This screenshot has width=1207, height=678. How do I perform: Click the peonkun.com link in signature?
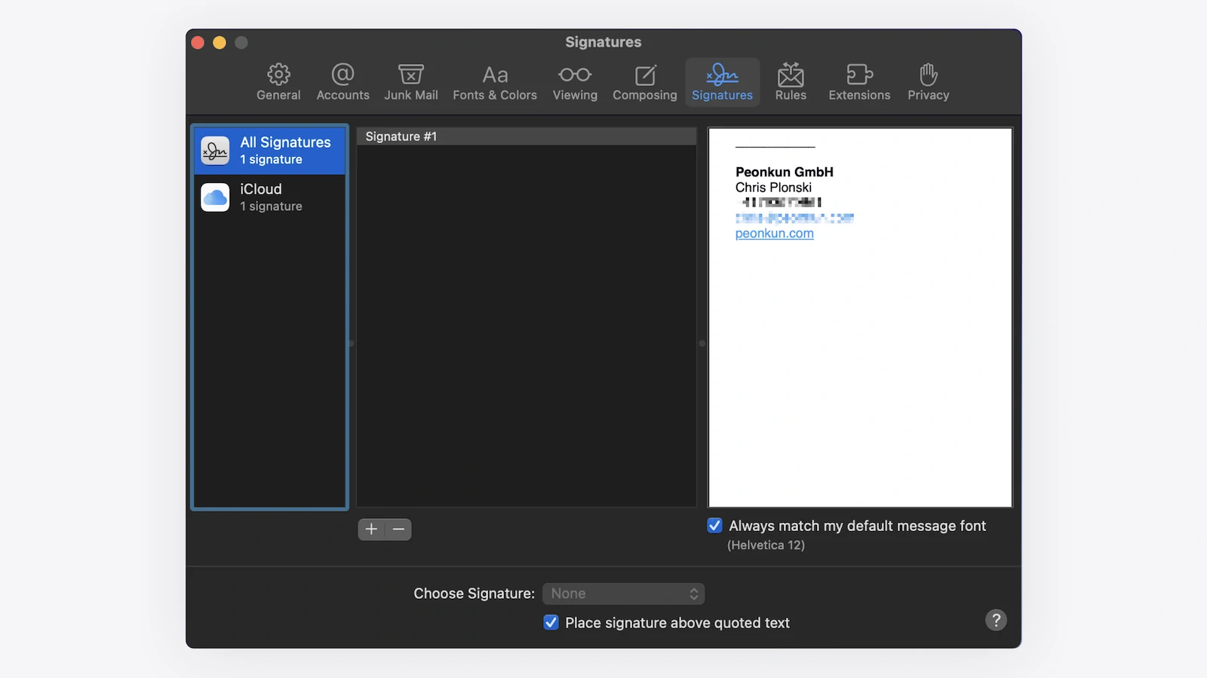coord(774,234)
